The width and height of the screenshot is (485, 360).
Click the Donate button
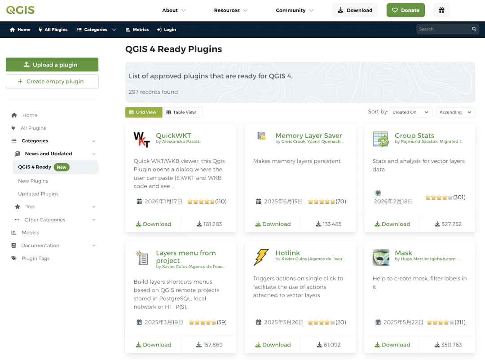coord(406,10)
